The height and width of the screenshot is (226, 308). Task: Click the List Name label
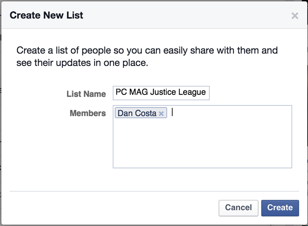86,94
